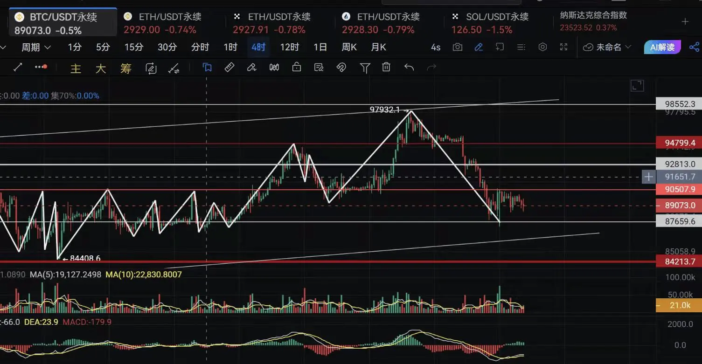Click the funnel filter icon
The image size is (702, 364).
365,68
